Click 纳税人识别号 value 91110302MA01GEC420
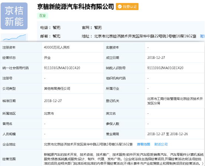 coord(165,68)
